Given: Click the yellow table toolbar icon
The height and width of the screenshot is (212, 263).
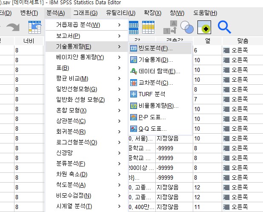Looking at the screenshot, I should [148, 27].
